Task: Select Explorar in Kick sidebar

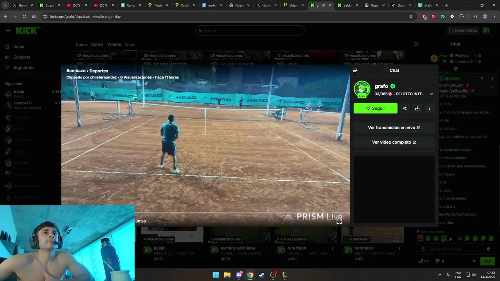Action: coord(21,57)
